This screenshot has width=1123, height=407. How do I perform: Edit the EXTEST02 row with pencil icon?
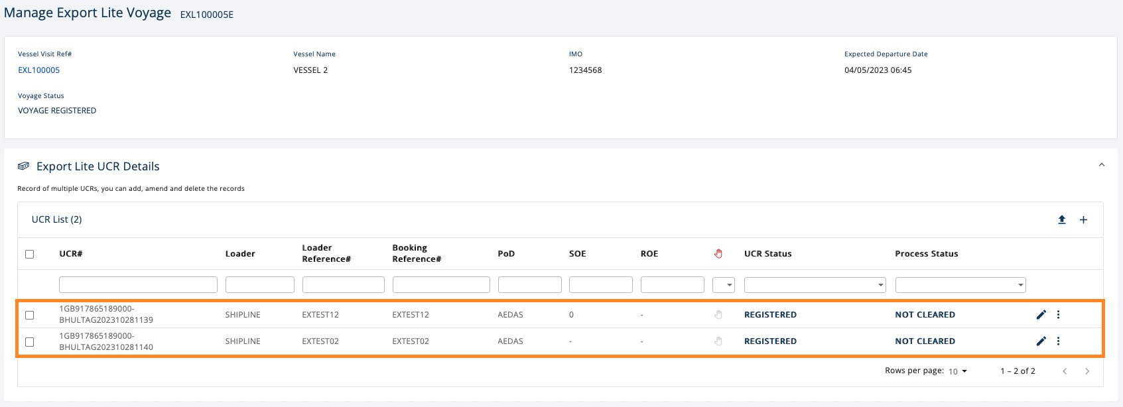point(1041,341)
